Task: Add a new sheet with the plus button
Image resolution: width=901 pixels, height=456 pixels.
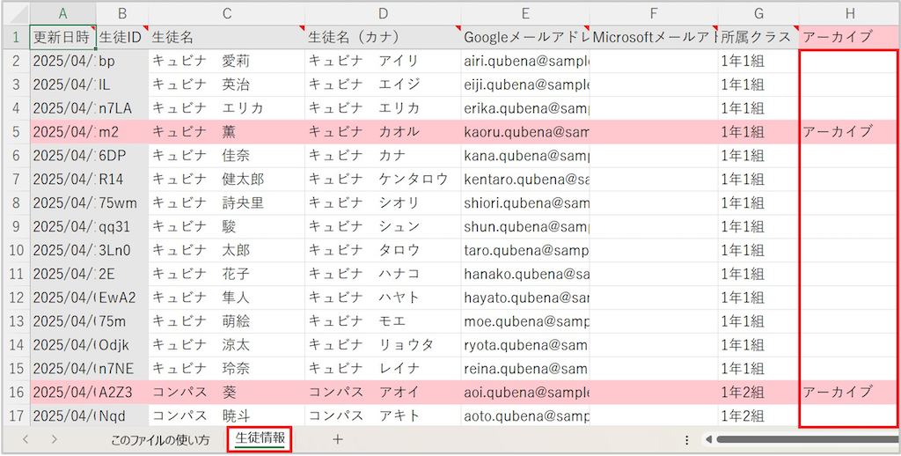Action: [338, 439]
